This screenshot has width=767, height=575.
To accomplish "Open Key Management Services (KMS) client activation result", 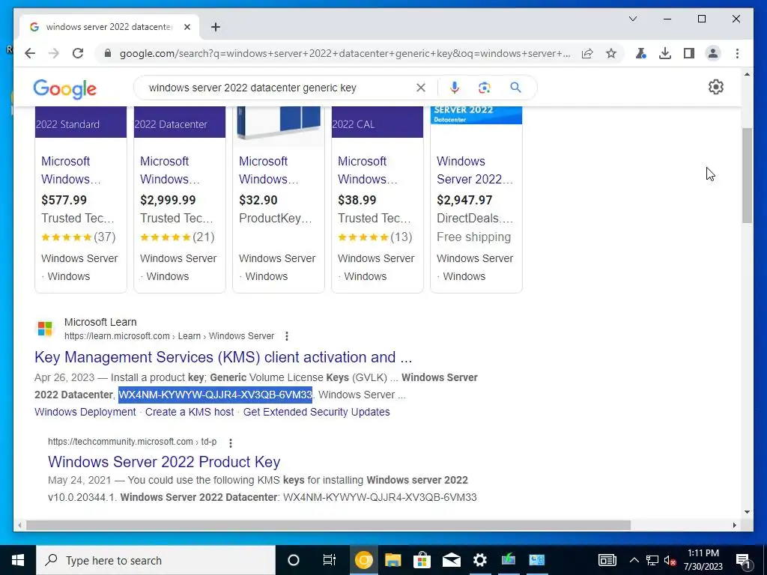I will pos(223,357).
